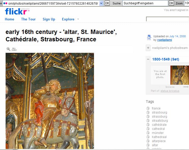Open the 1500-1549 (Set) link
189x150 pixels.
click(x=166, y=59)
